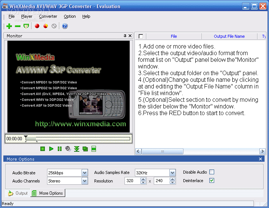269x208 pixels.
Task: Click the clear list icon in toolbar
Action: click(x=26, y=26)
